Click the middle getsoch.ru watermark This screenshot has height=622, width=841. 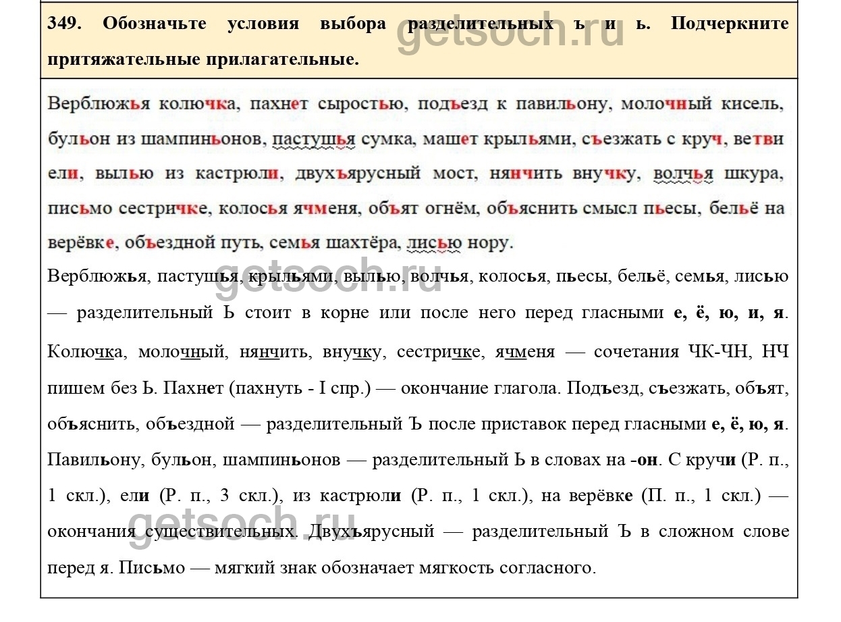(x=329, y=278)
